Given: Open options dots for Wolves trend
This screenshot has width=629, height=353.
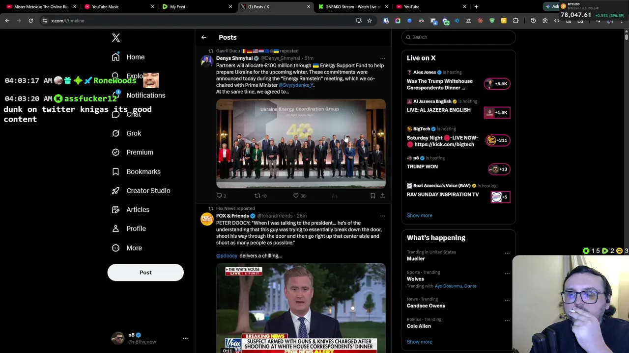Looking at the screenshot, I should 507,274.
